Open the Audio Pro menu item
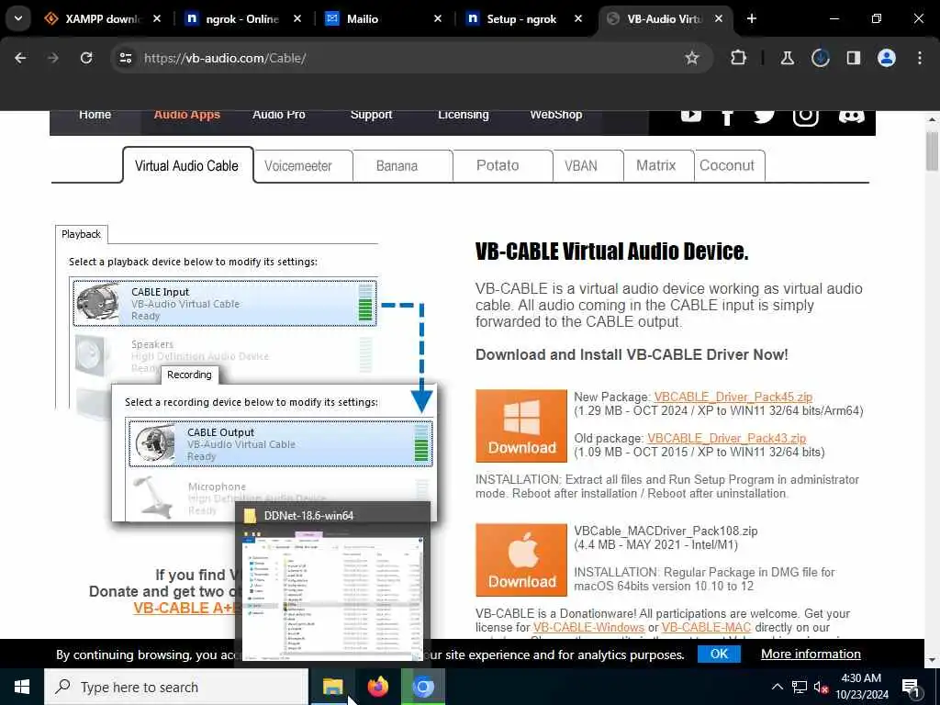The image size is (940, 705). [x=279, y=115]
